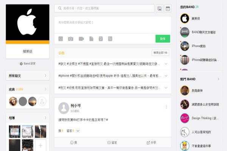Click the camera icon in composer toolbar
227x151 pixels.
(x=71, y=39)
